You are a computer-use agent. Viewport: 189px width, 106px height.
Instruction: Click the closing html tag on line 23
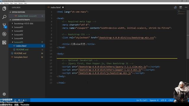pos(61,83)
